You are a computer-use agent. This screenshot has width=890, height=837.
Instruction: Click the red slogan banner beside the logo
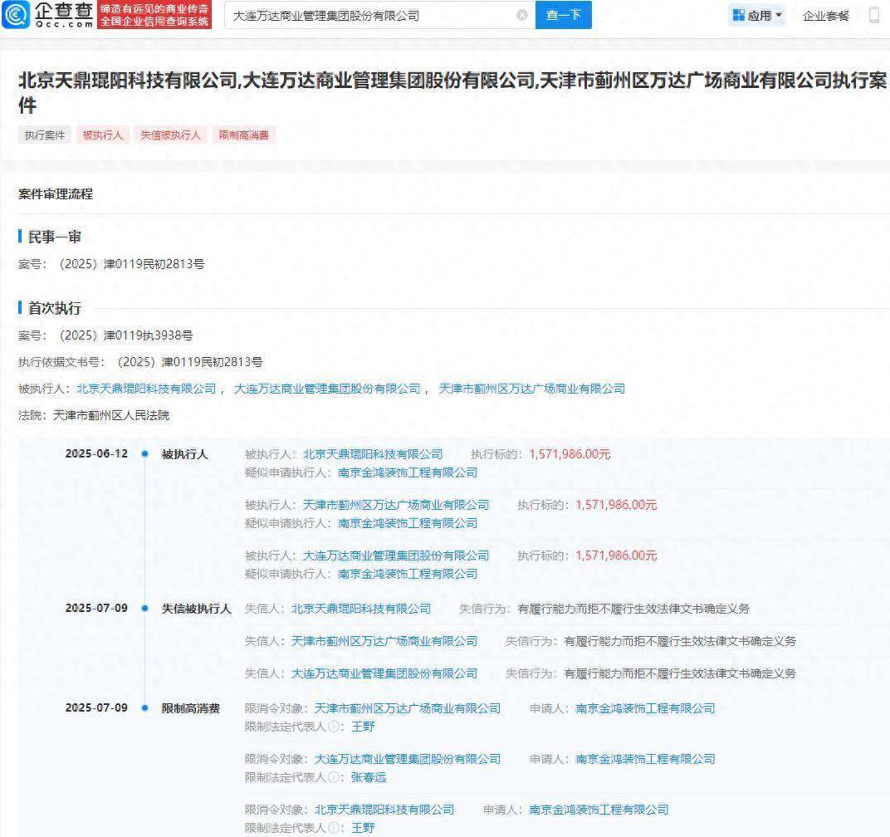(154, 15)
